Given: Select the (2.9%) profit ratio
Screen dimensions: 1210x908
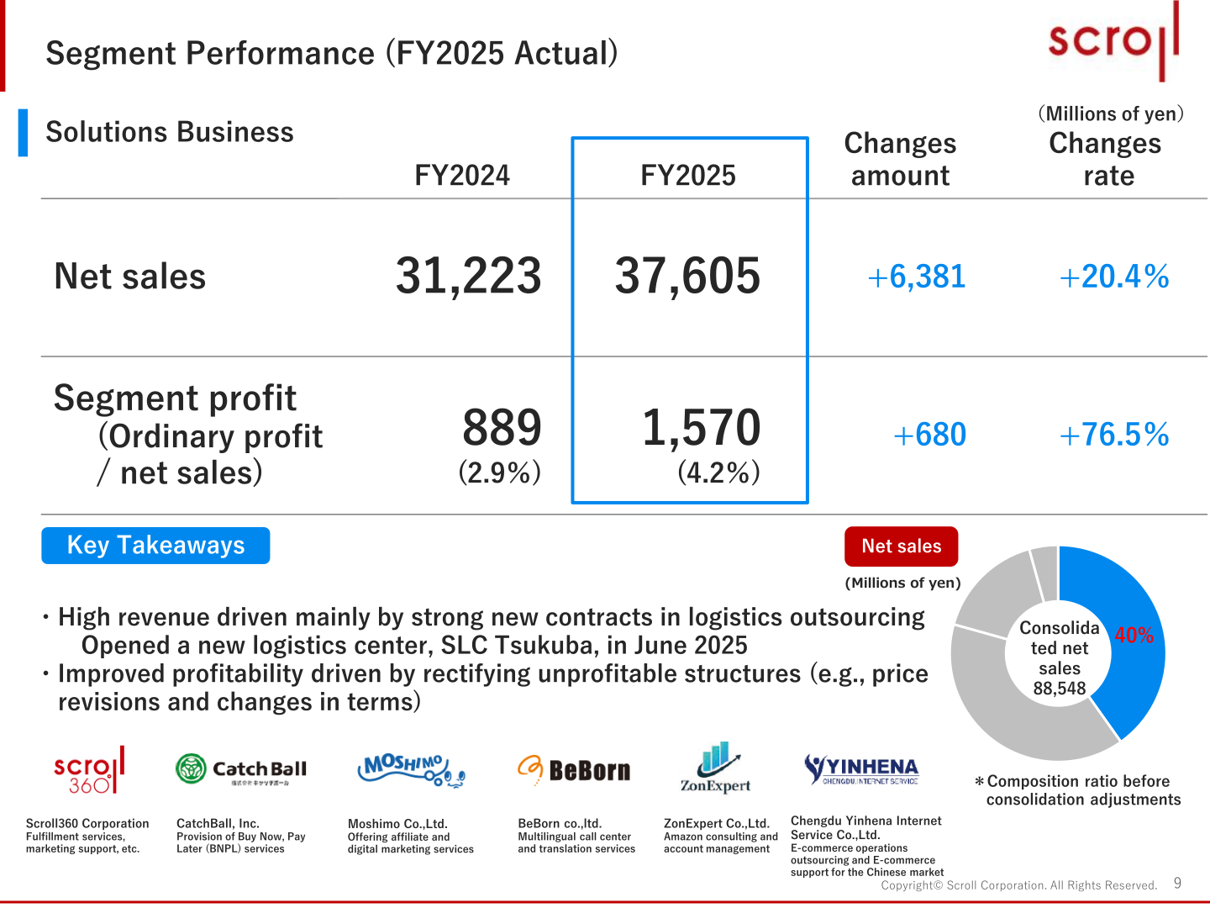Looking at the screenshot, I should [500, 472].
